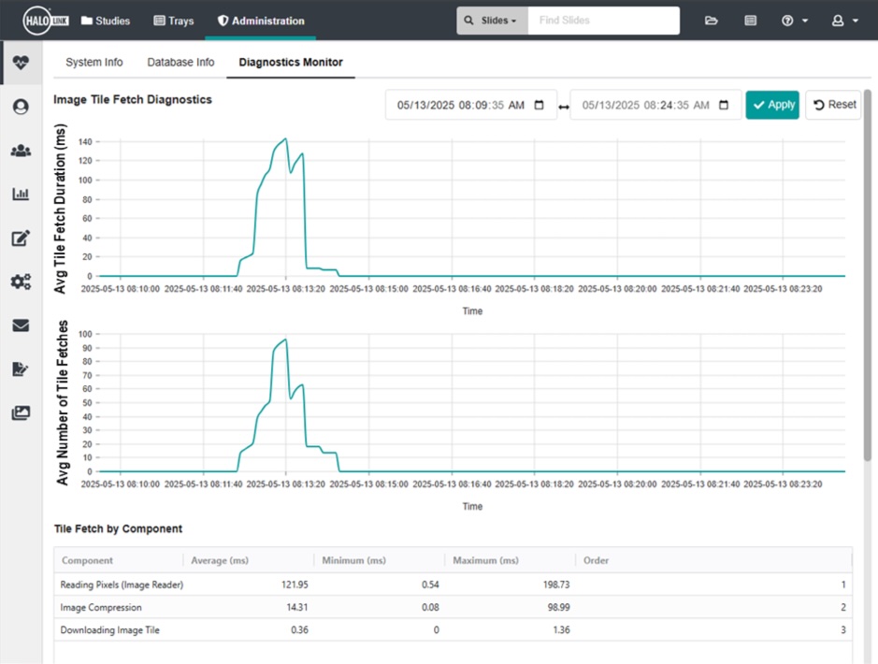The image size is (878, 664).
Task: Select the Diagnostics Monitor tab
Action: [x=291, y=62]
